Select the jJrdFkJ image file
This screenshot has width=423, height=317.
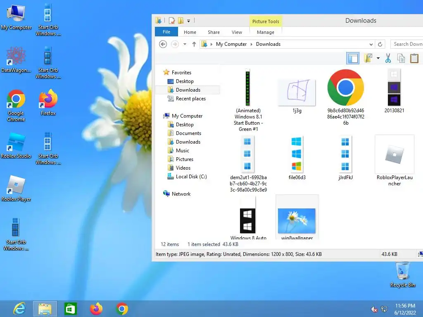click(x=345, y=158)
